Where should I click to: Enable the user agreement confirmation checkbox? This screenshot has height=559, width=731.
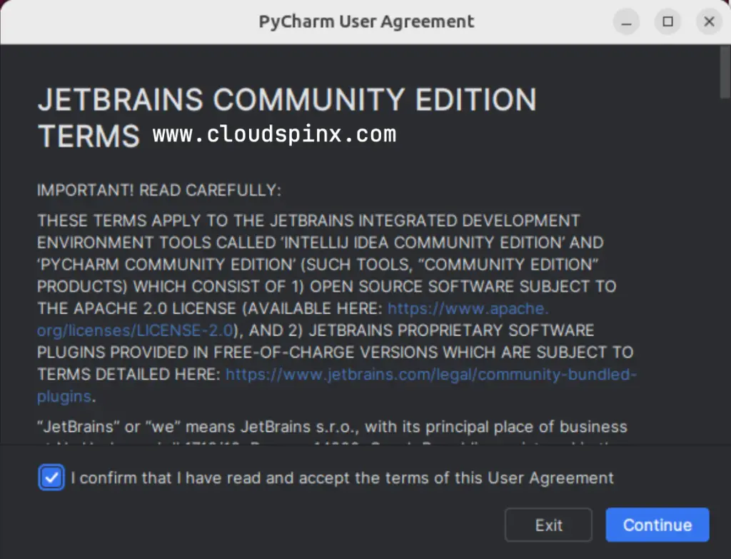[x=51, y=478]
